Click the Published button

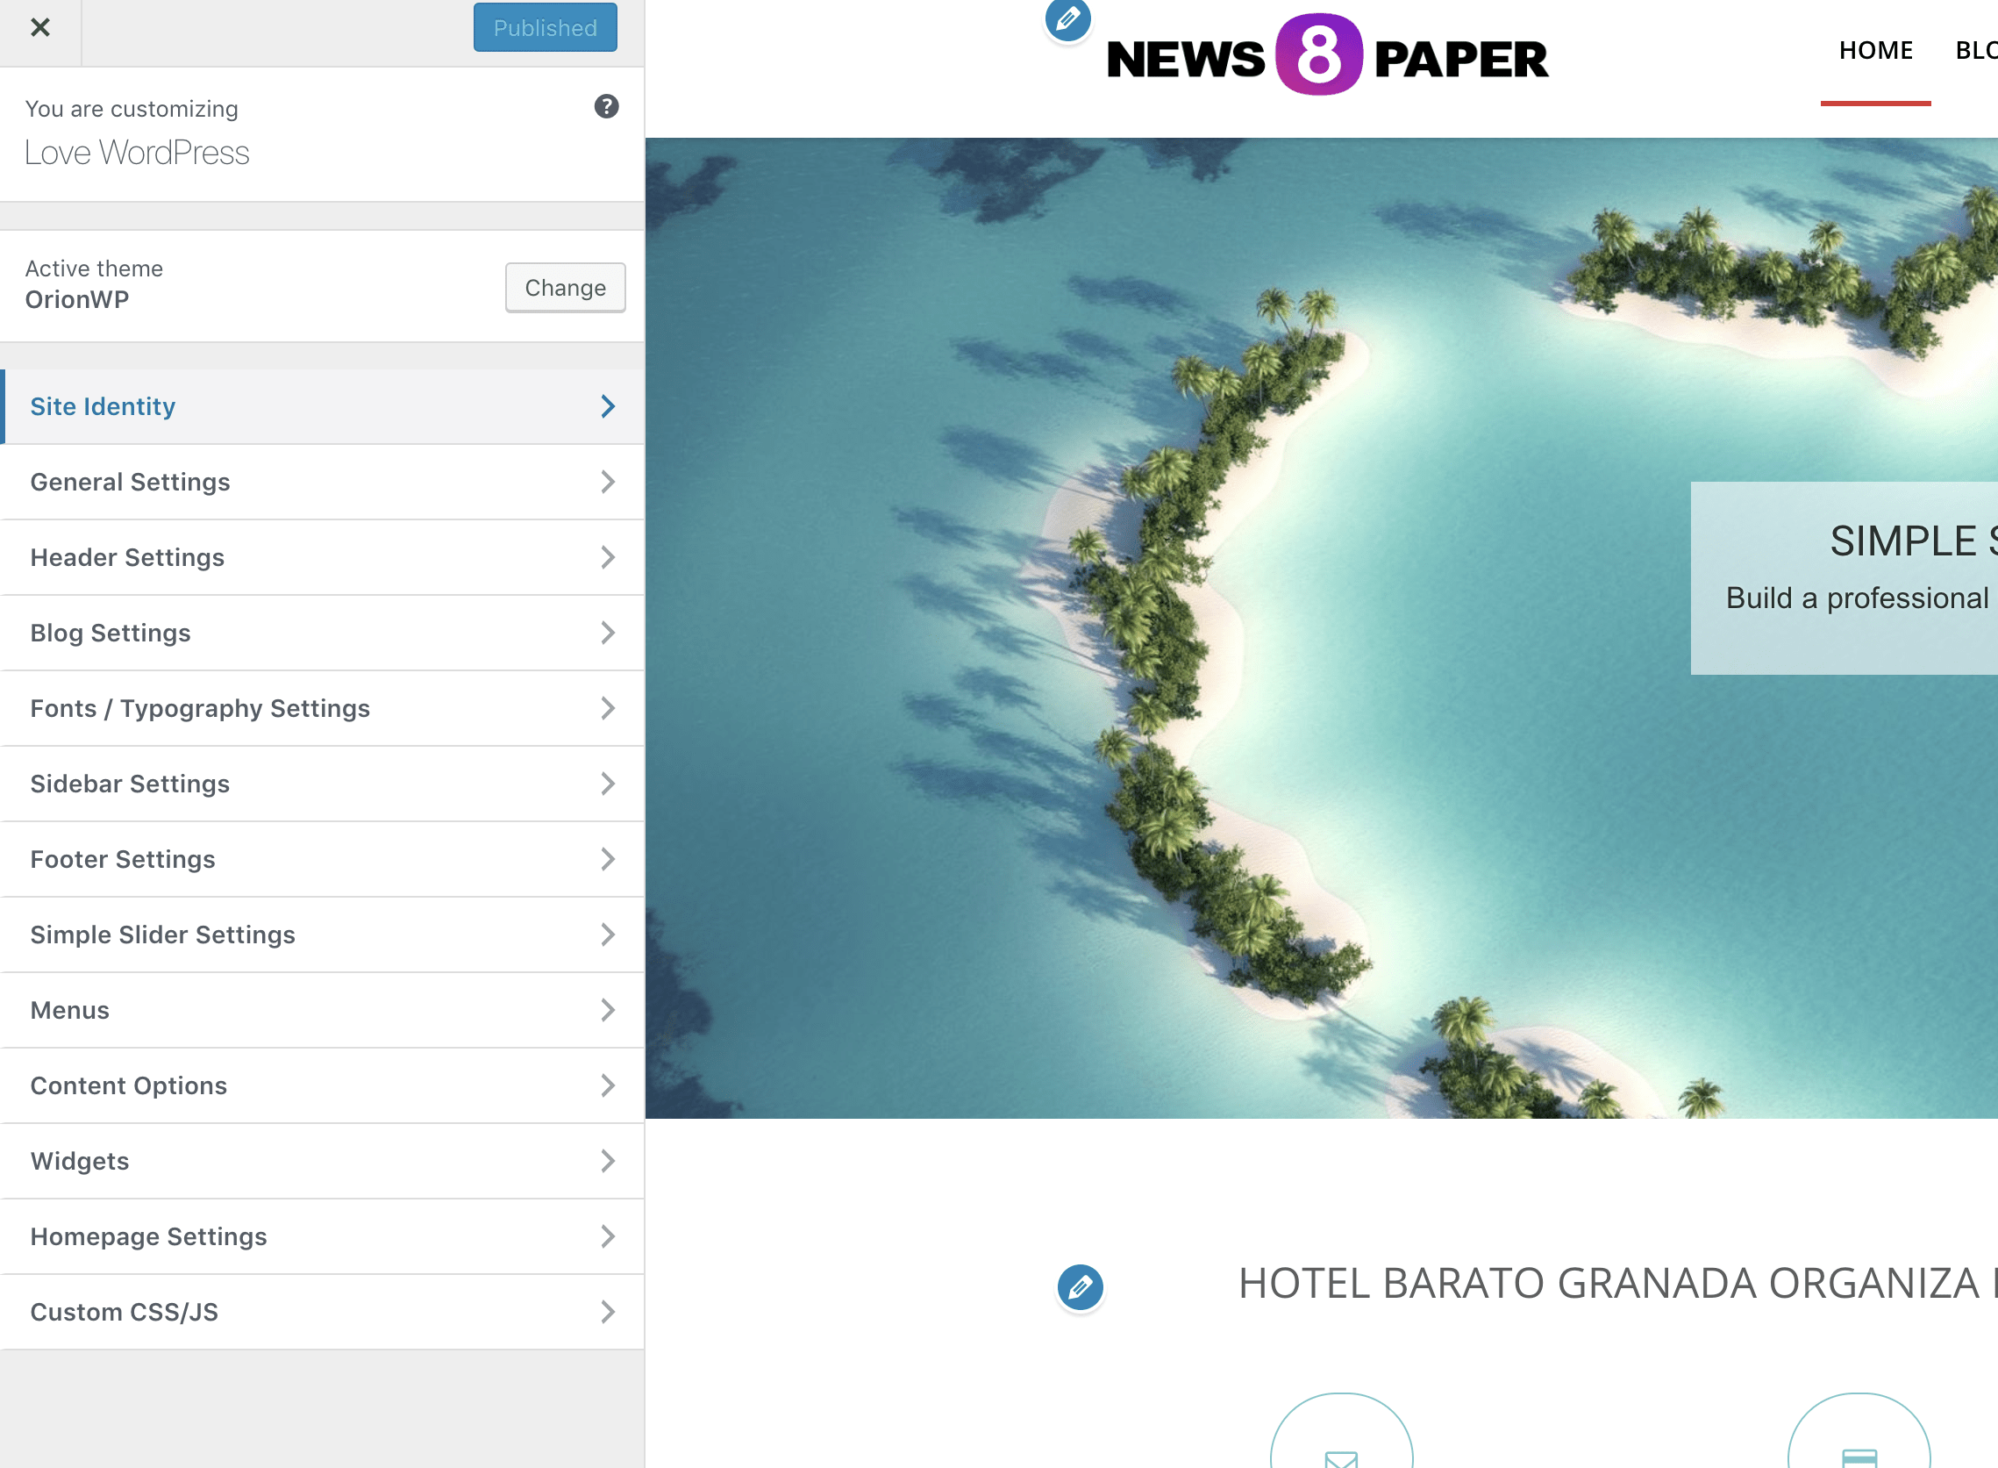point(545,27)
